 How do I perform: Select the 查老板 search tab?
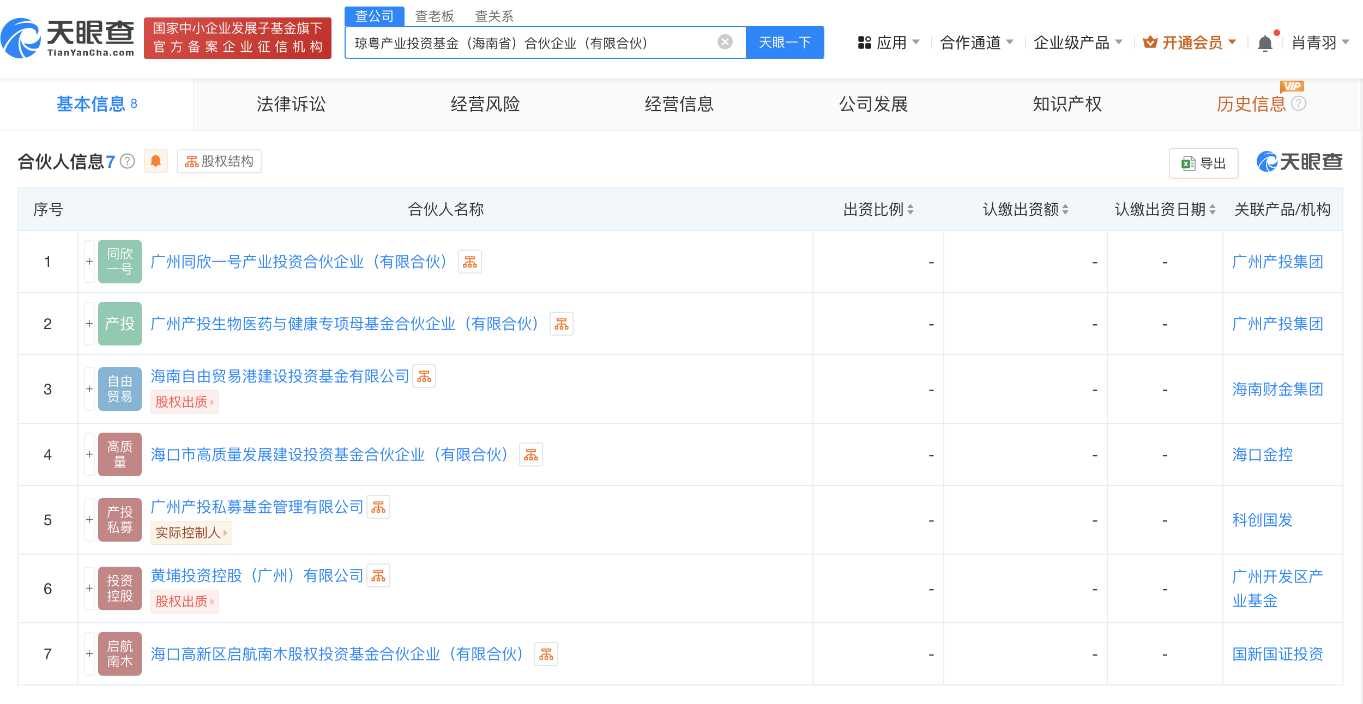click(434, 16)
